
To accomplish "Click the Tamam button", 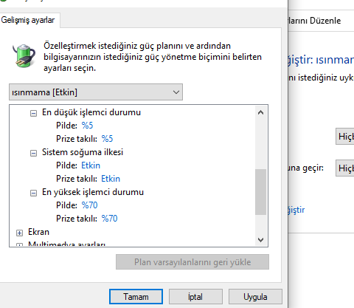I will (x=136, y=297).
